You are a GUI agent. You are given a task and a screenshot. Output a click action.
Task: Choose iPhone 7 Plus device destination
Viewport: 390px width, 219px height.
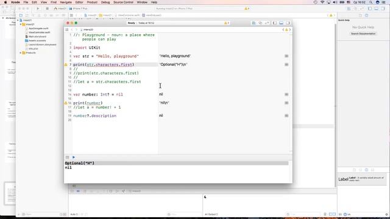click(79, 9)
